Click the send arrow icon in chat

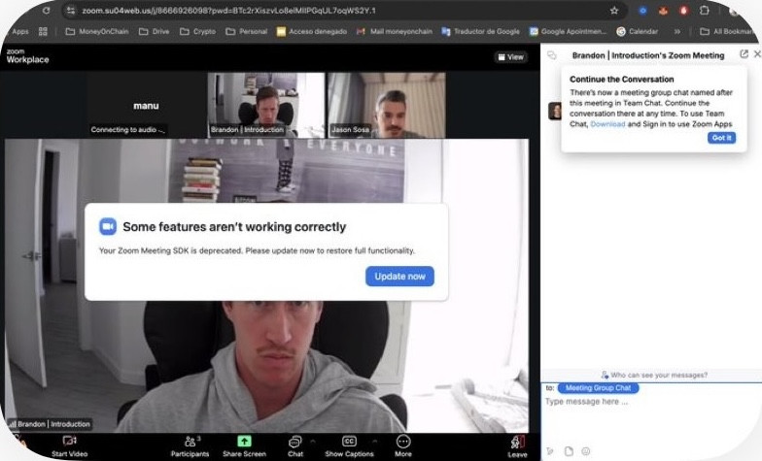tap(550, 451)
